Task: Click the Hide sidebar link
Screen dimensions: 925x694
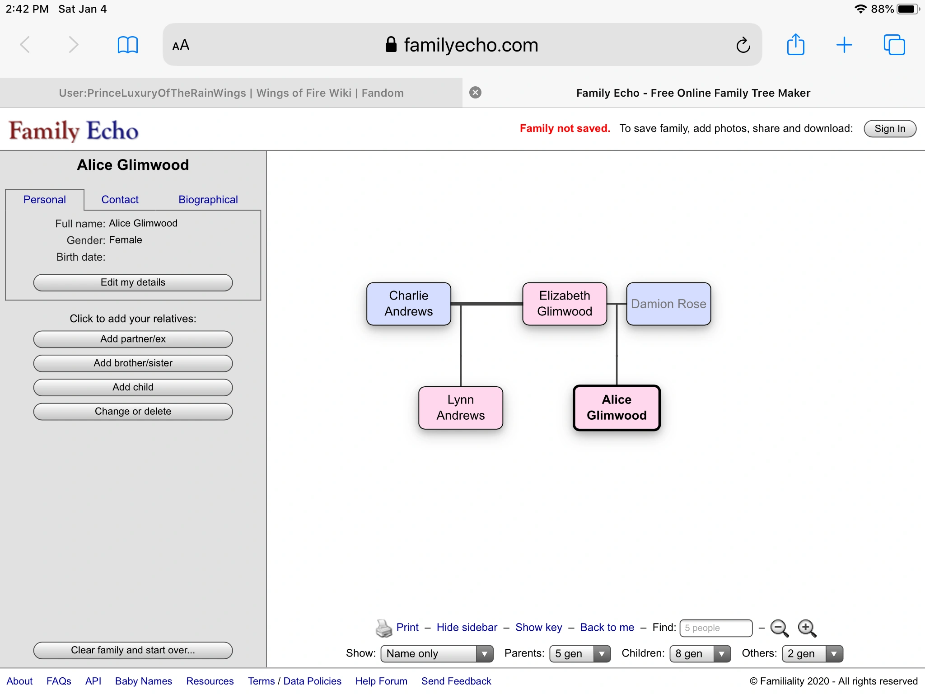Action: point(467,628)
